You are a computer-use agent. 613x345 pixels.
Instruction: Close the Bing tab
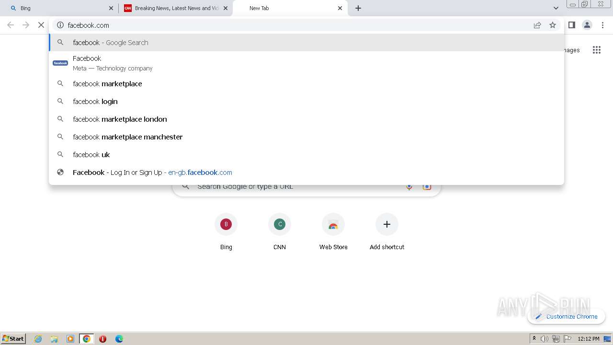tap(111, 8)
